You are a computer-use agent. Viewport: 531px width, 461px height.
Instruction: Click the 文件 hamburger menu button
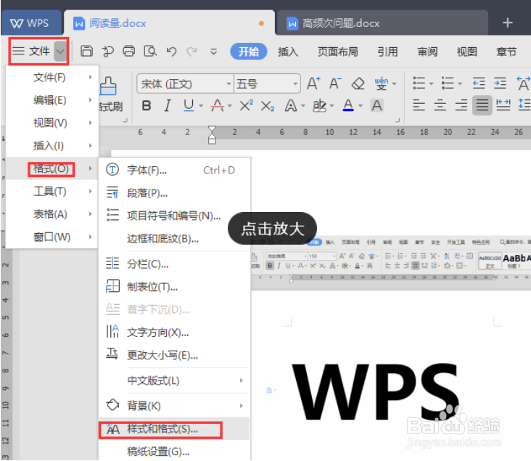30,52
